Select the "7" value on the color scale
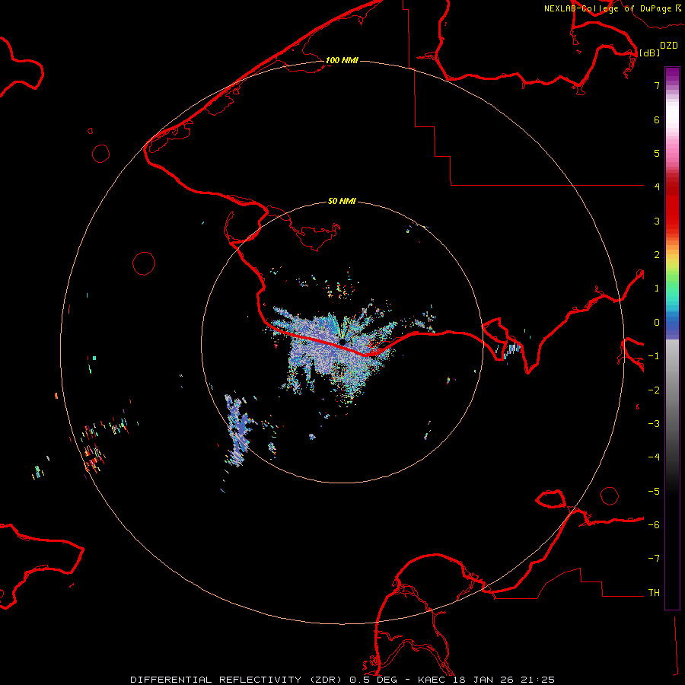This screenshot has width=685, height=685. pos(657,85)
